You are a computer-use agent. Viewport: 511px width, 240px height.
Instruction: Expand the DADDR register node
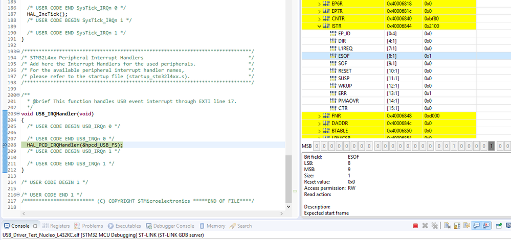[x=319, y=123]
